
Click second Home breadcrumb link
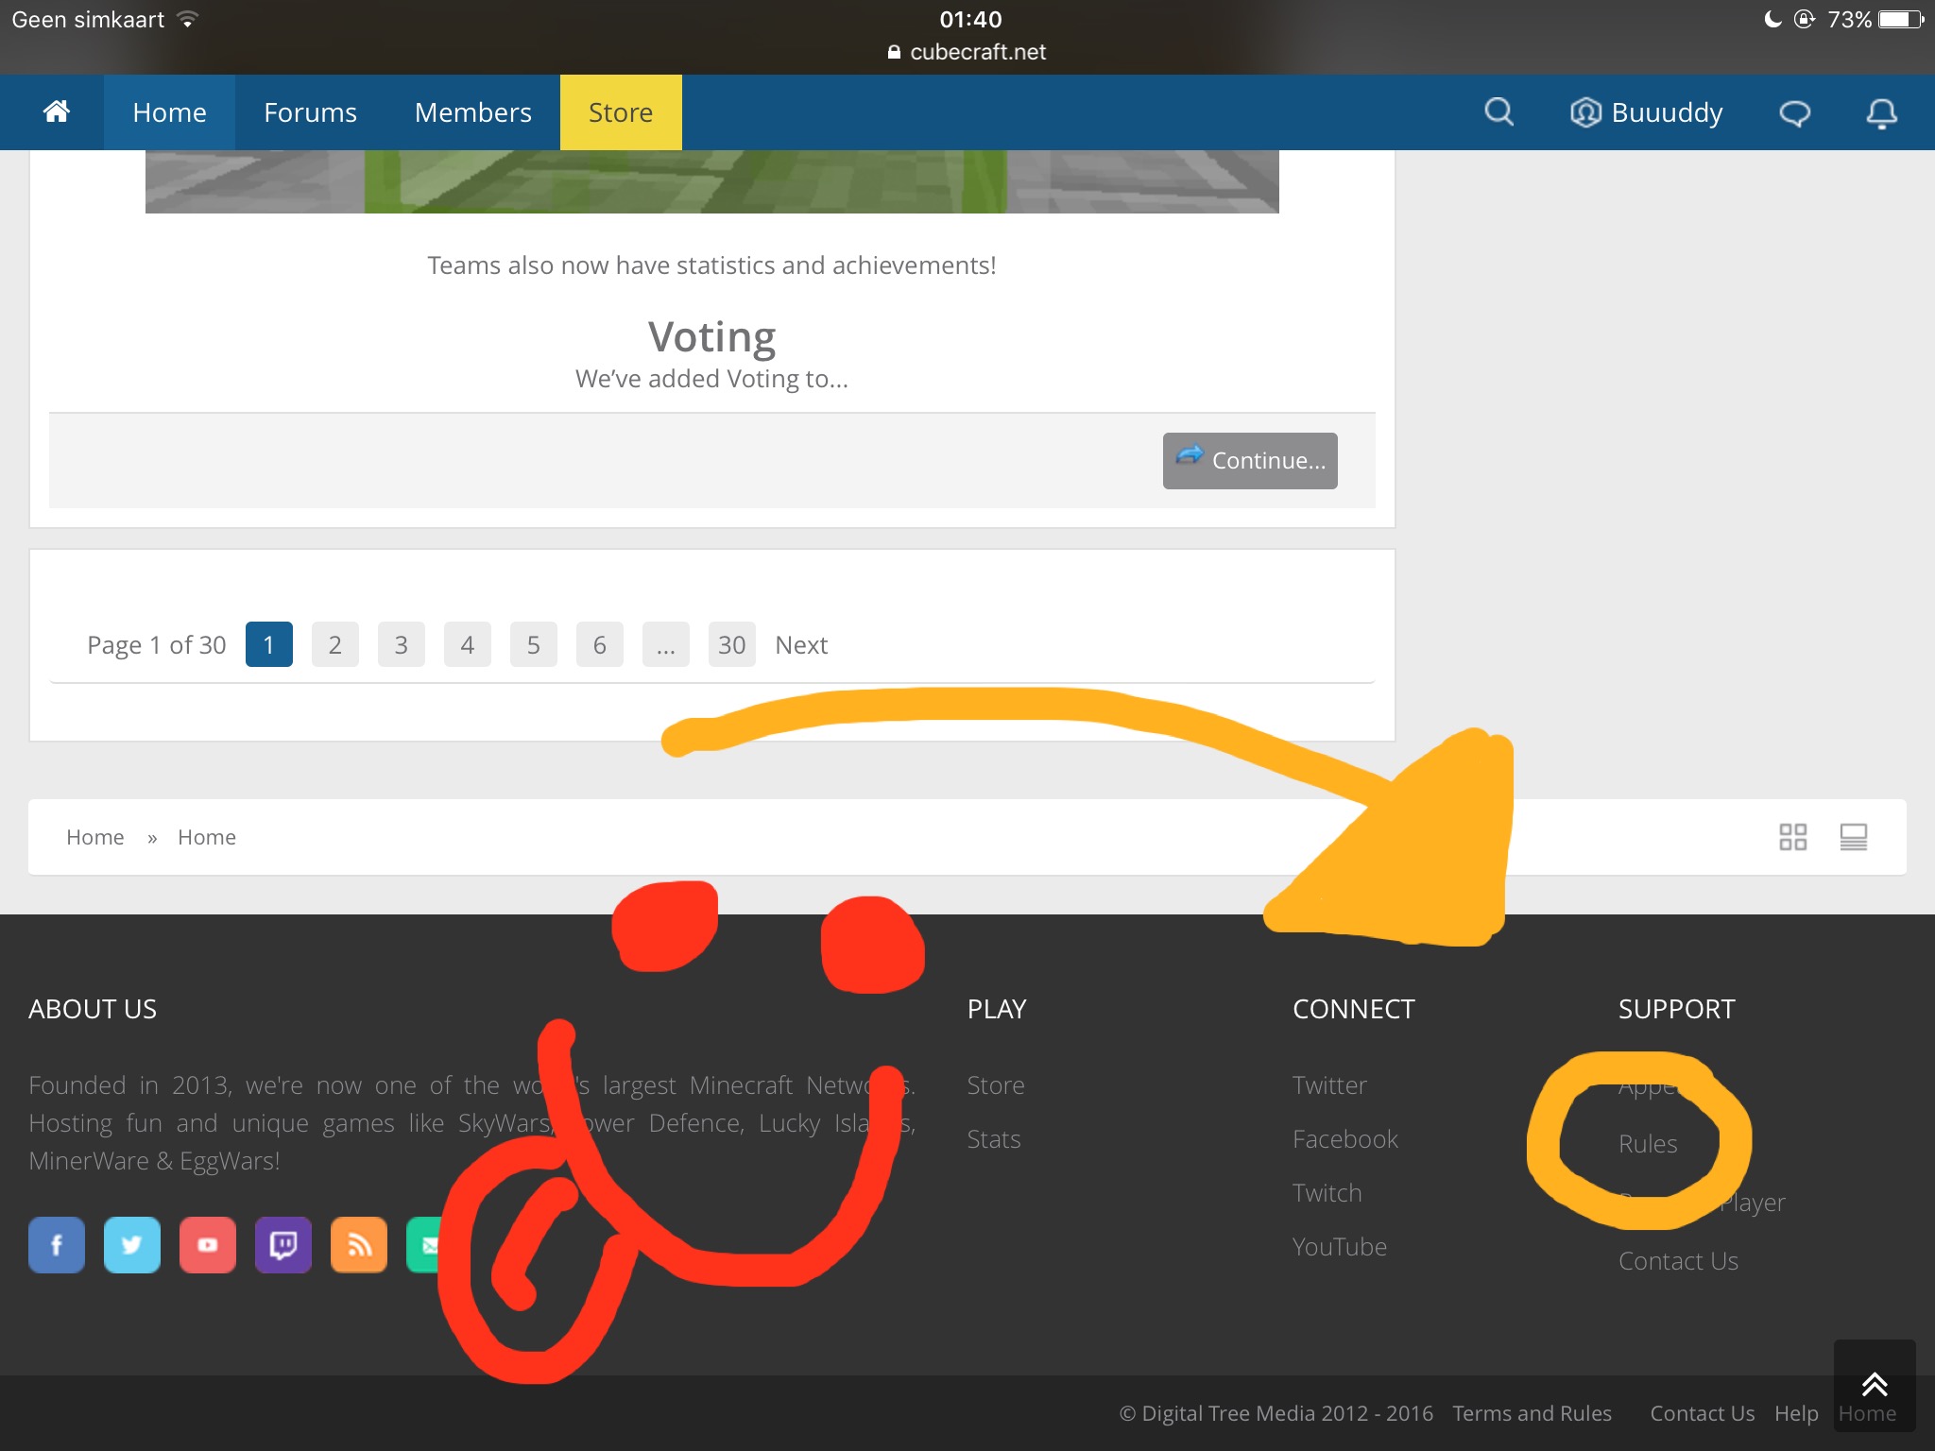pos(207,837)
